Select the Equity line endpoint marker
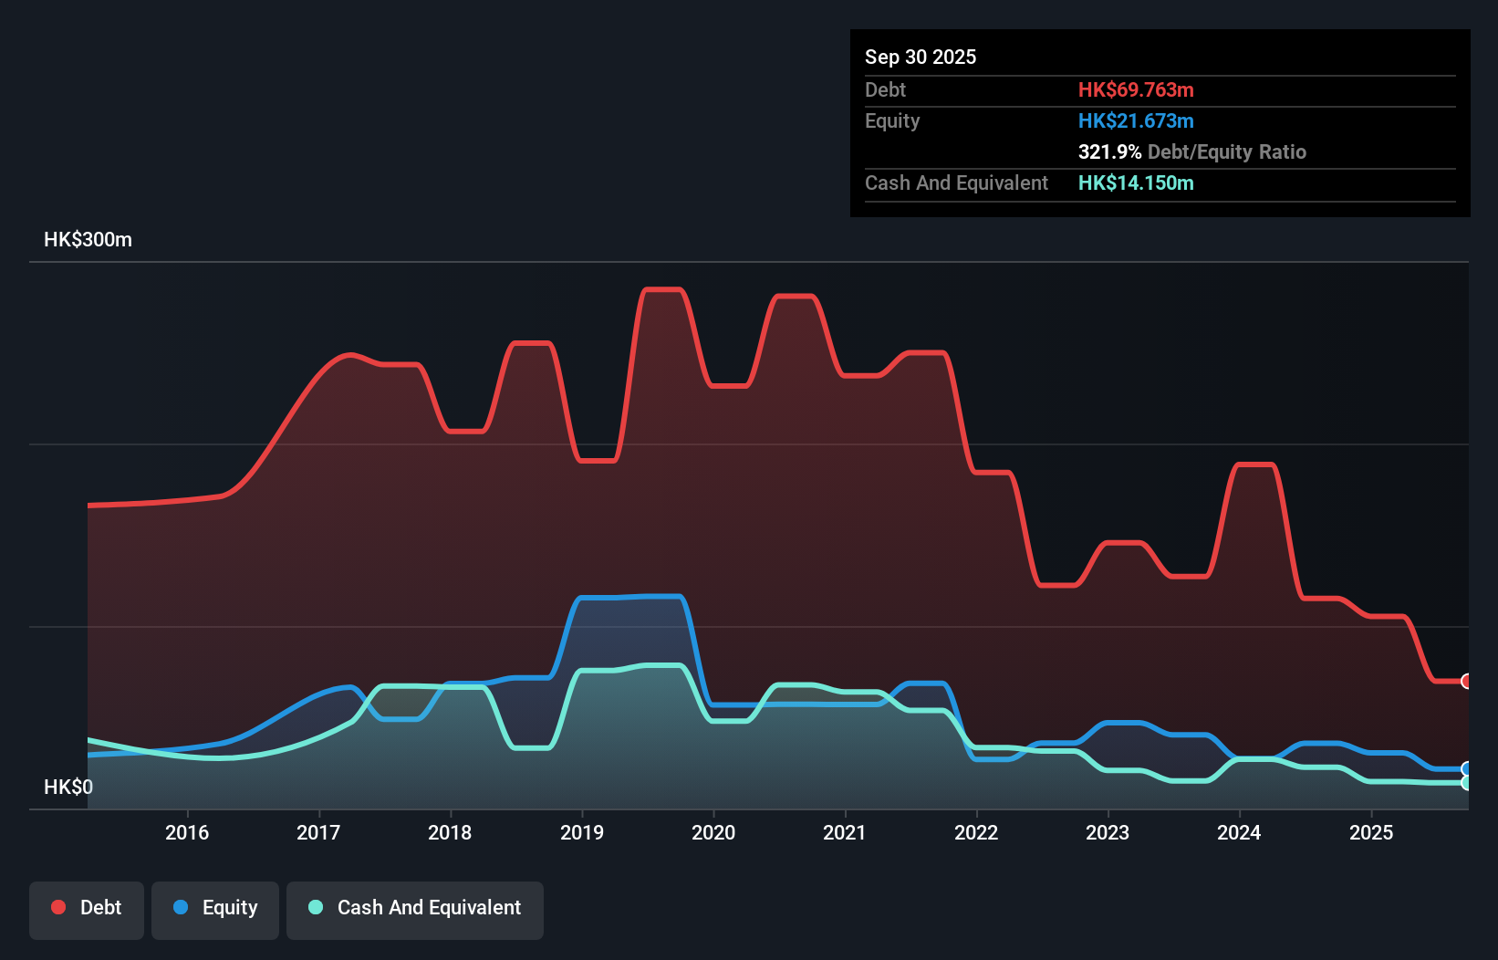 1465,769
